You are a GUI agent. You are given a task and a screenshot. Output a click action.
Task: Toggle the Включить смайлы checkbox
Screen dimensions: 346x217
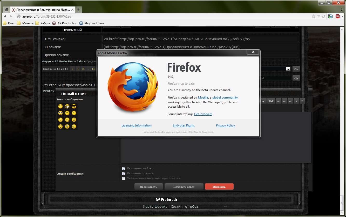(124, 168)
